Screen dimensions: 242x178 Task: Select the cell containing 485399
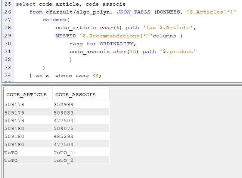click(x=63, y=136)
